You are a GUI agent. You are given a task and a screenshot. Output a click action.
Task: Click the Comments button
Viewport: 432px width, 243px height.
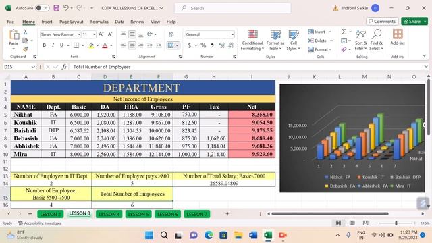382,21
